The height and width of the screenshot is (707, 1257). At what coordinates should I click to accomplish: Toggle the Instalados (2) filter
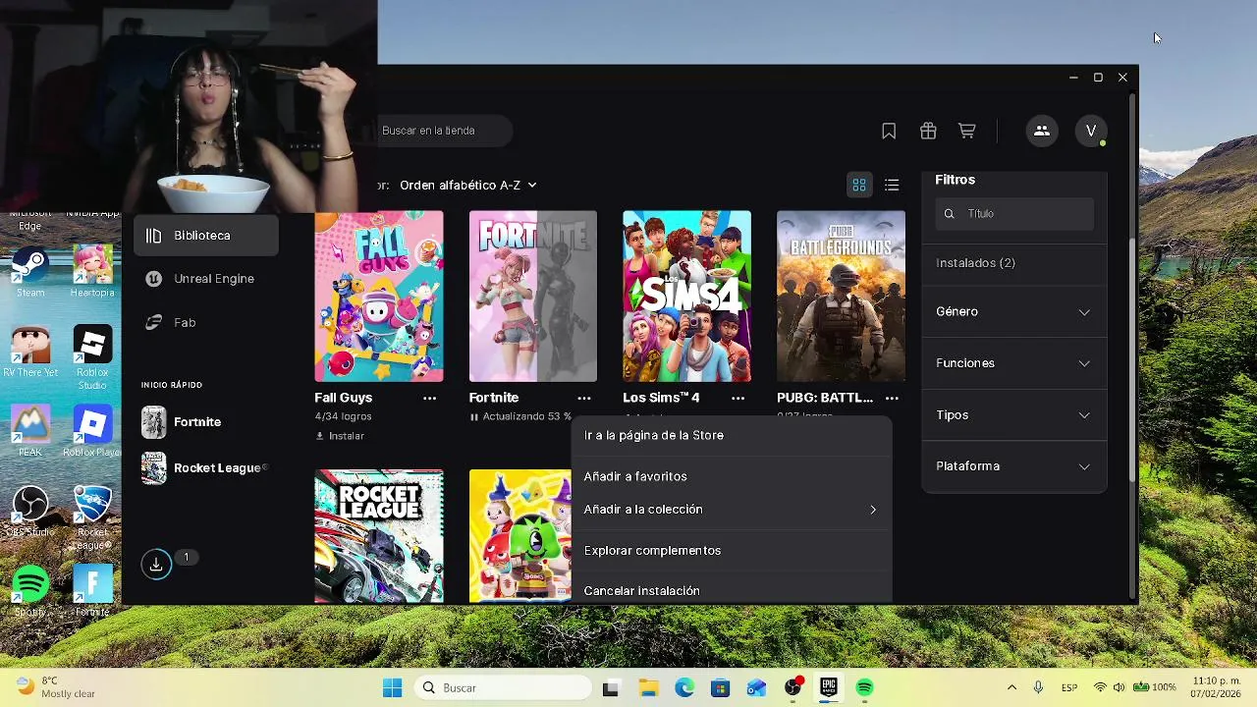[x=975, y=263]
